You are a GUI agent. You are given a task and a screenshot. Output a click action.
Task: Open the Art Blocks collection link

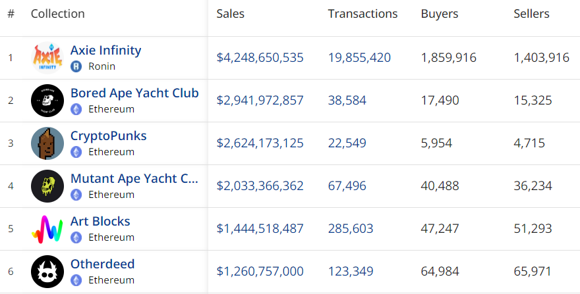(100, 221)
